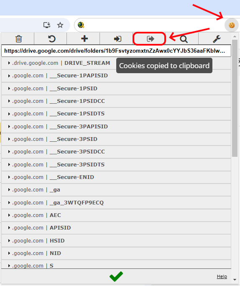Click the install app icon in the address bar

click(x=47, y=25)
